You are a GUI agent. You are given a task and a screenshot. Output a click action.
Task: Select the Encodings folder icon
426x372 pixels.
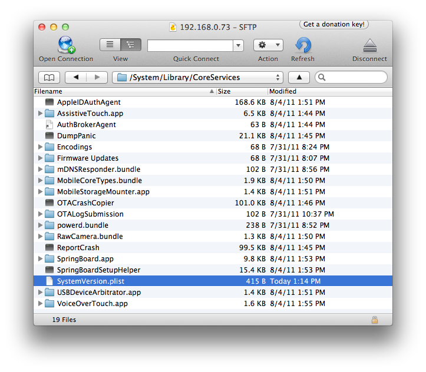(x=49, y=147)
